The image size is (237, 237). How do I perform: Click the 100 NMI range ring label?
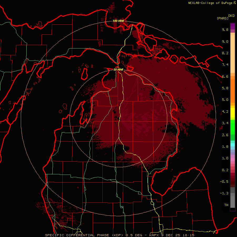point(118,21)
